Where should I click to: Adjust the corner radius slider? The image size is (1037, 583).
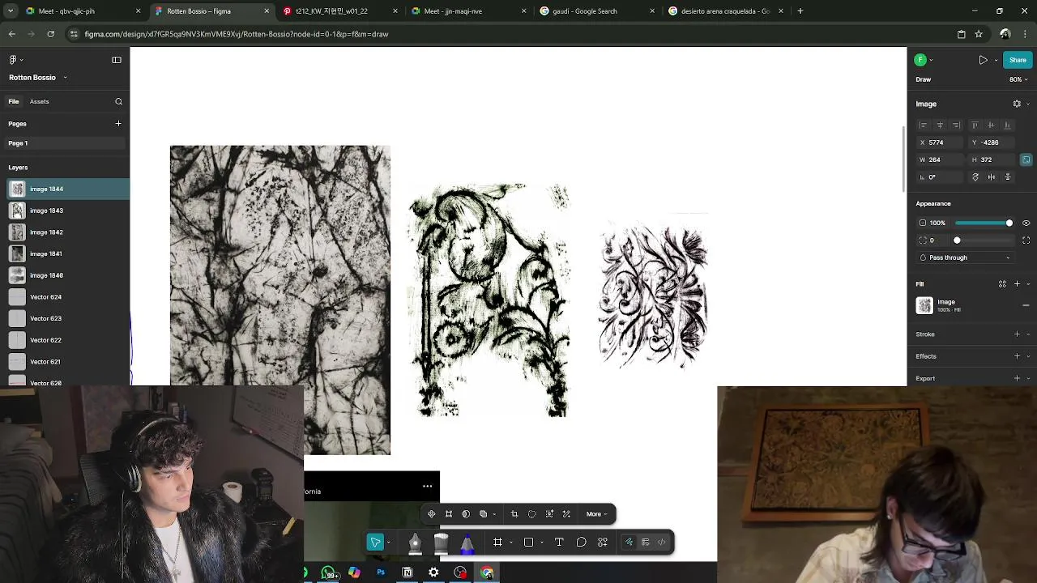coord(984,240)
